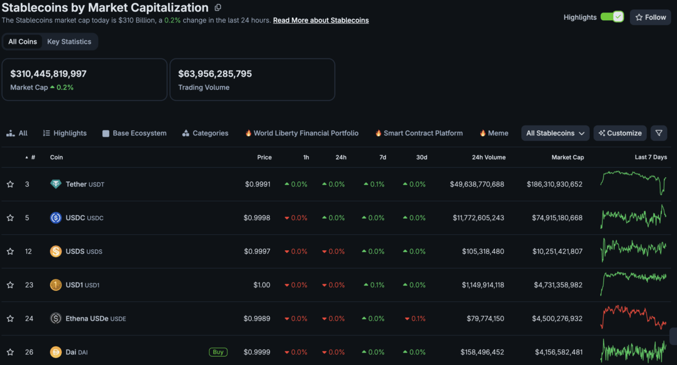Click the USDC coin logo icon
677x365 pixels.
[x=56, y=218]
